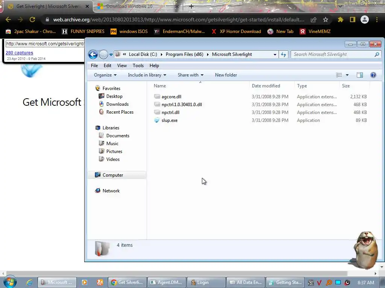The width and height of the screenshot is (385, 288).
Task: Open Chrome profile avatar
Action: tap(365, 19)
